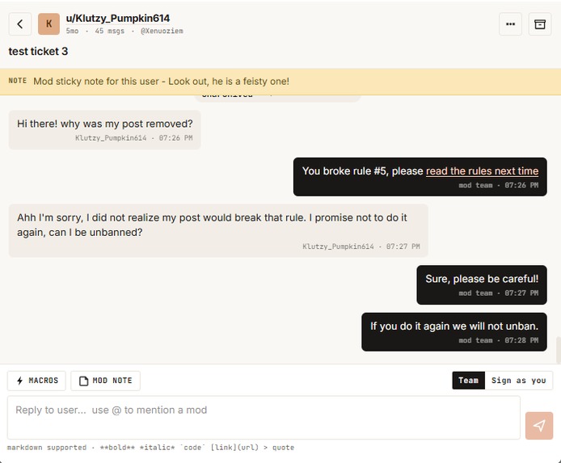Select the If you do it again message bubble
Image resolution: width=561 pixels, height=463 pixels.
click(x=454, y=332)
